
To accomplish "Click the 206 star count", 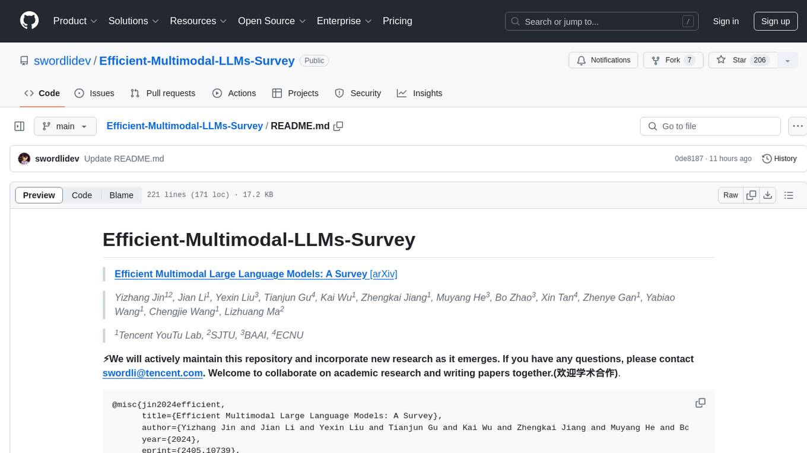I will [760, 60].
